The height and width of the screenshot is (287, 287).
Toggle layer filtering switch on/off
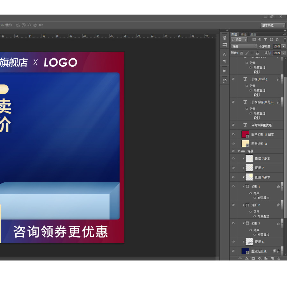tap(285, 40)
